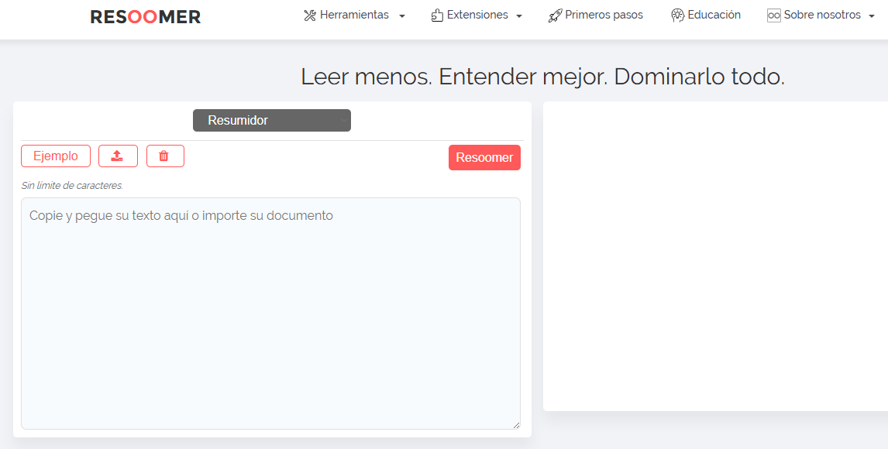Open the Resumidor mode dropdown
The height and width of the screenshot is (449, 888).
(x=272, y=121)
